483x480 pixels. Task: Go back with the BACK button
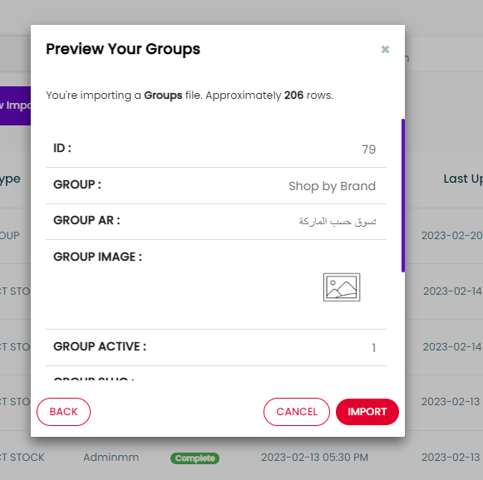[x=63, y=412]
